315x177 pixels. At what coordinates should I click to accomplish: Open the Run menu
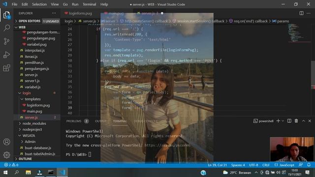pyautogui.click(x=75, y=4)
